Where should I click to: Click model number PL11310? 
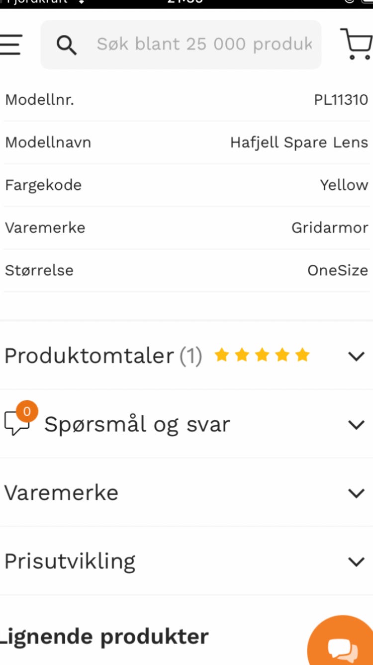[341, 100]
